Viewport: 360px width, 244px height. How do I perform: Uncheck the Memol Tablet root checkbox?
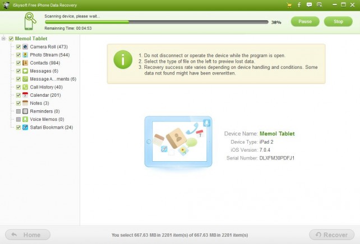click(11, 39)
